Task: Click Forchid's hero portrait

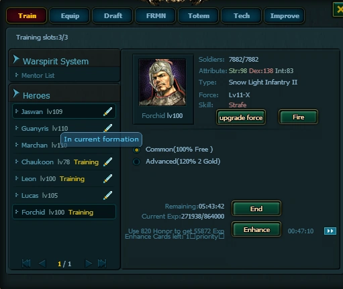Action: click(x=162, y=82)
